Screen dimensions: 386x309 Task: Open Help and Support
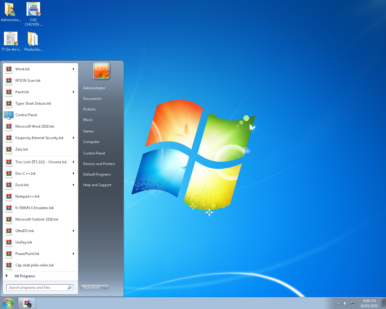(97, 185)
